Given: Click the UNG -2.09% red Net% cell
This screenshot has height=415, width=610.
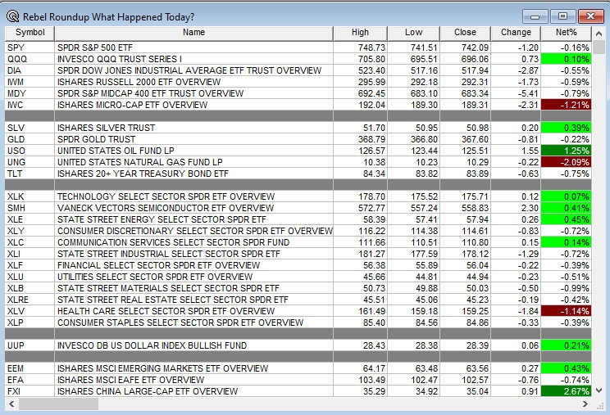Looking at the screenshot, I should pos(566,162).
